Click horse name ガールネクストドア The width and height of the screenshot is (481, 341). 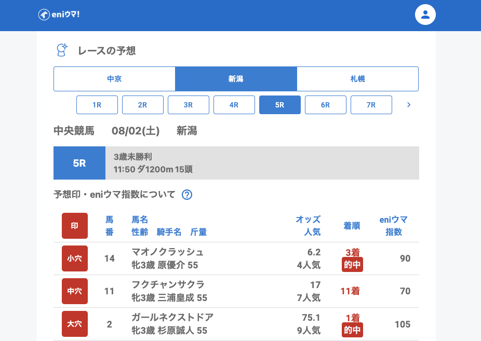pyautogui.click(x=172, y=318)
